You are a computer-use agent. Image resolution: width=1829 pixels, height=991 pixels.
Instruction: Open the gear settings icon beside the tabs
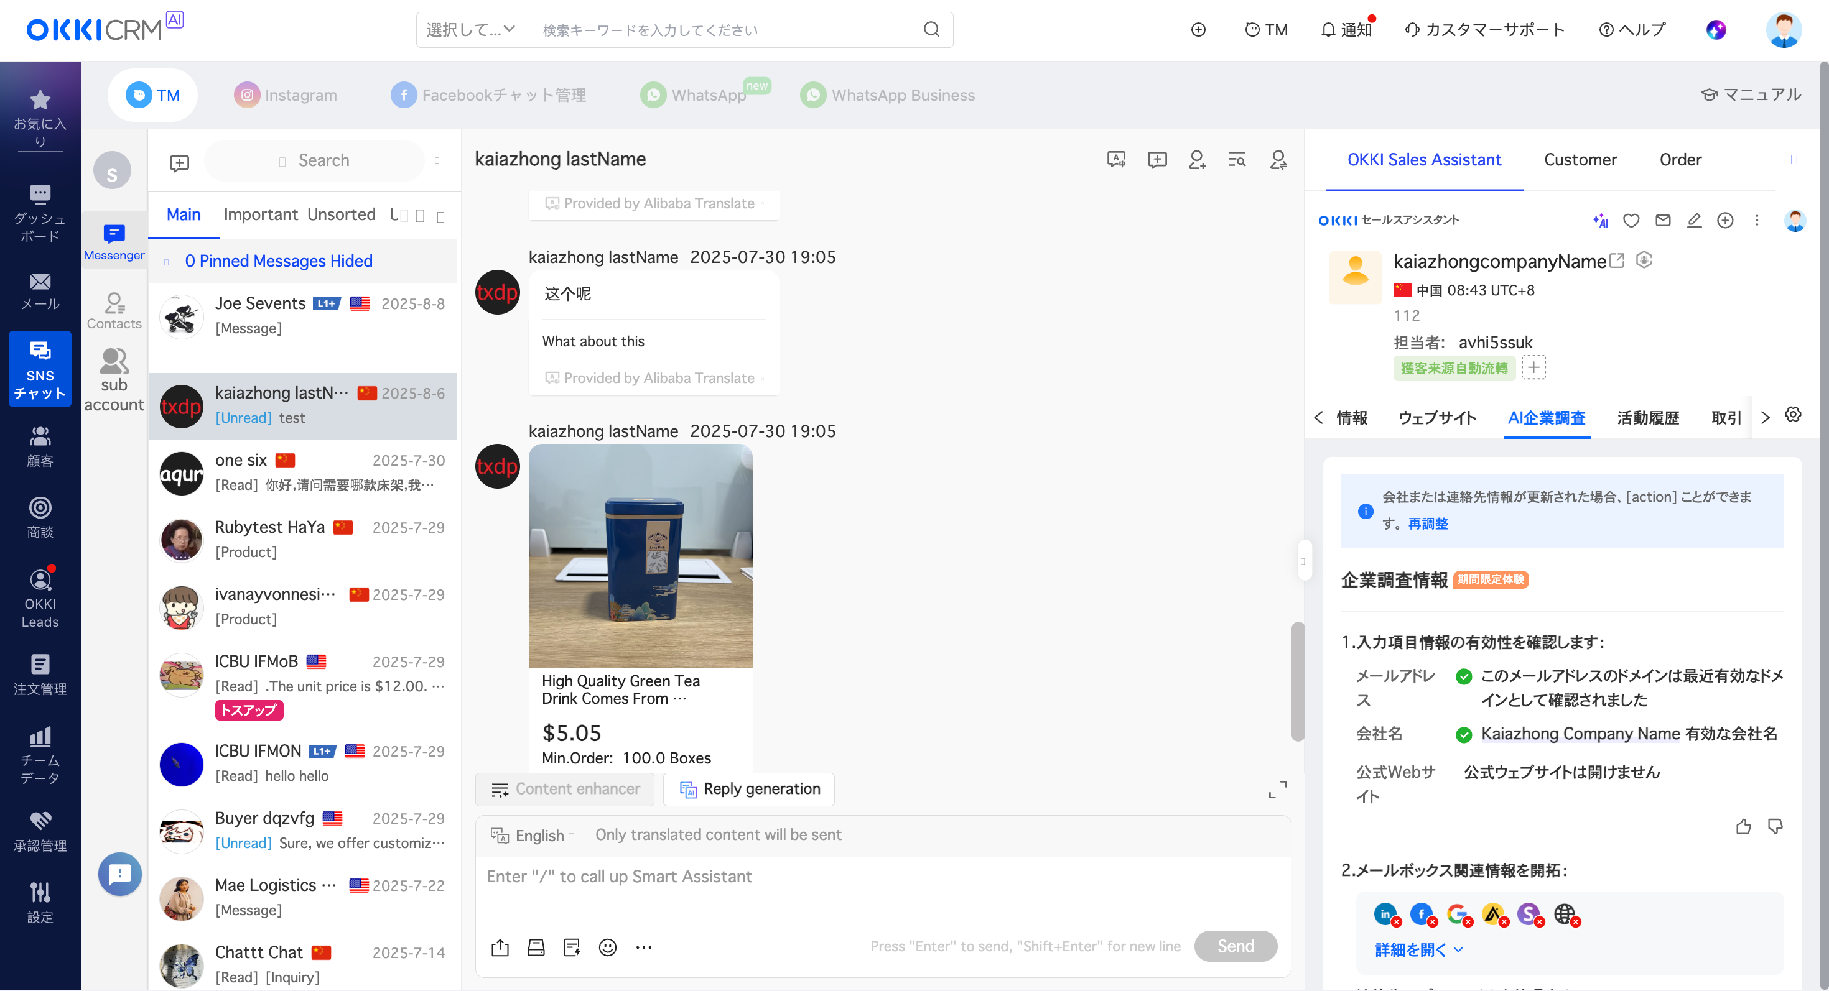click(1793, 415)
